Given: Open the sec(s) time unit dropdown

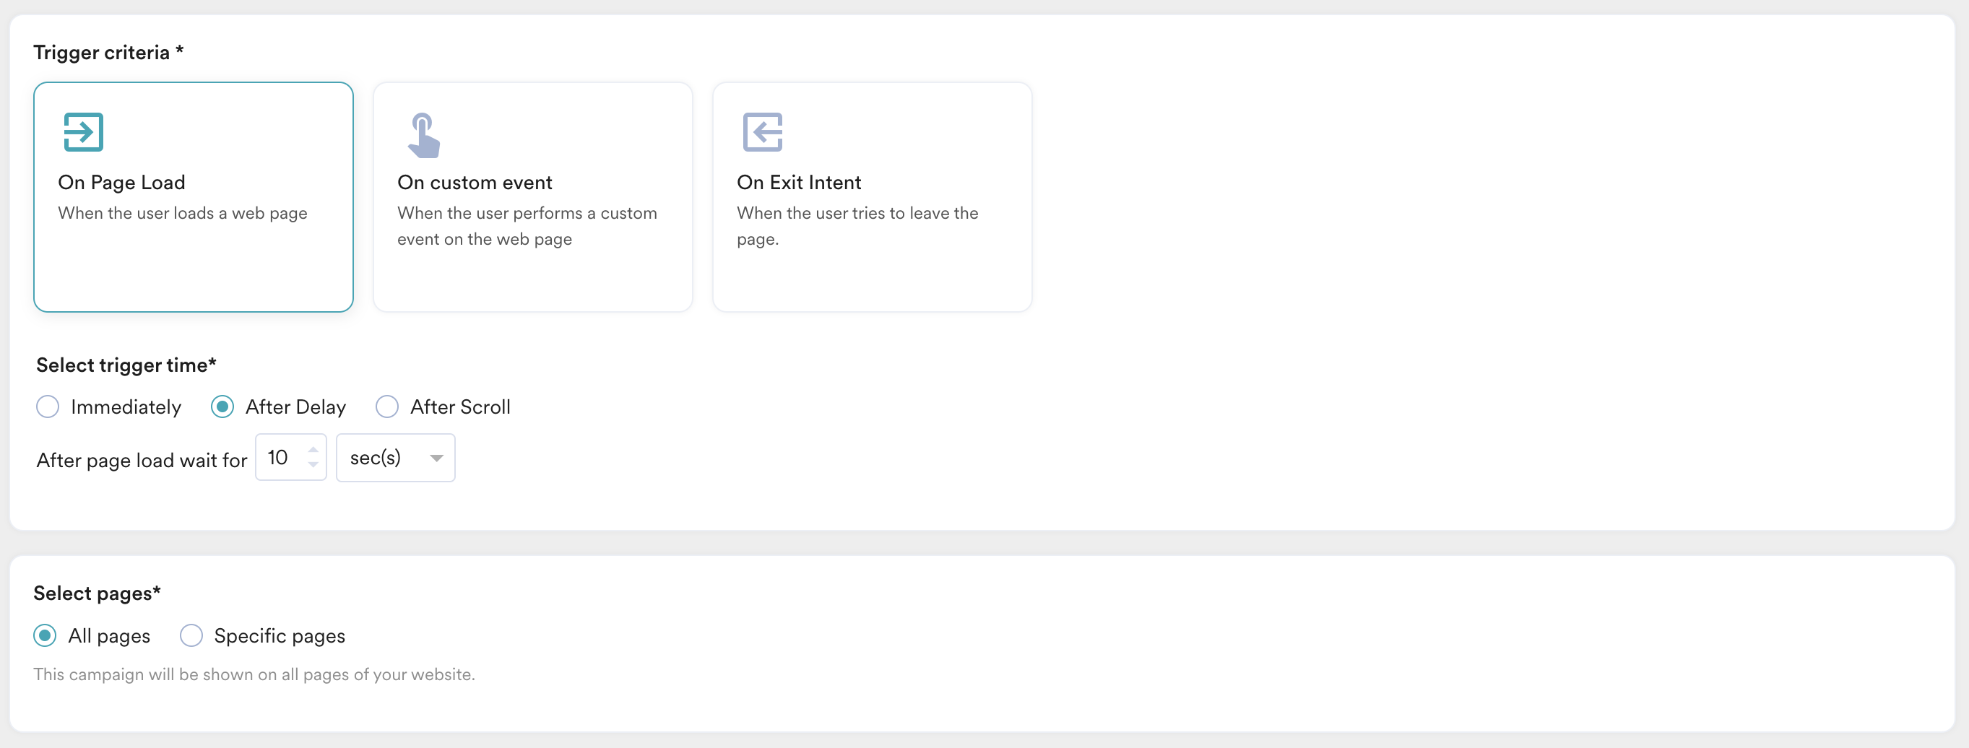Looking at the screenshot, I should [x=396, y=458].
